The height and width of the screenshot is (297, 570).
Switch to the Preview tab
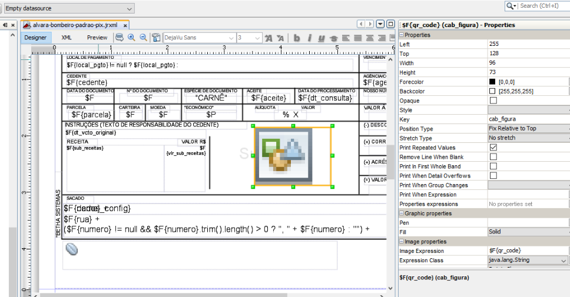pos(97,38)
